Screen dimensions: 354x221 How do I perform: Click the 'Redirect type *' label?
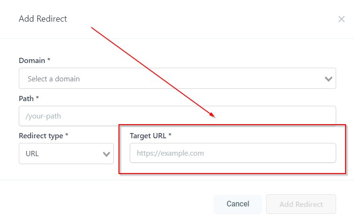pyautogui.click(x=43, y=136)
